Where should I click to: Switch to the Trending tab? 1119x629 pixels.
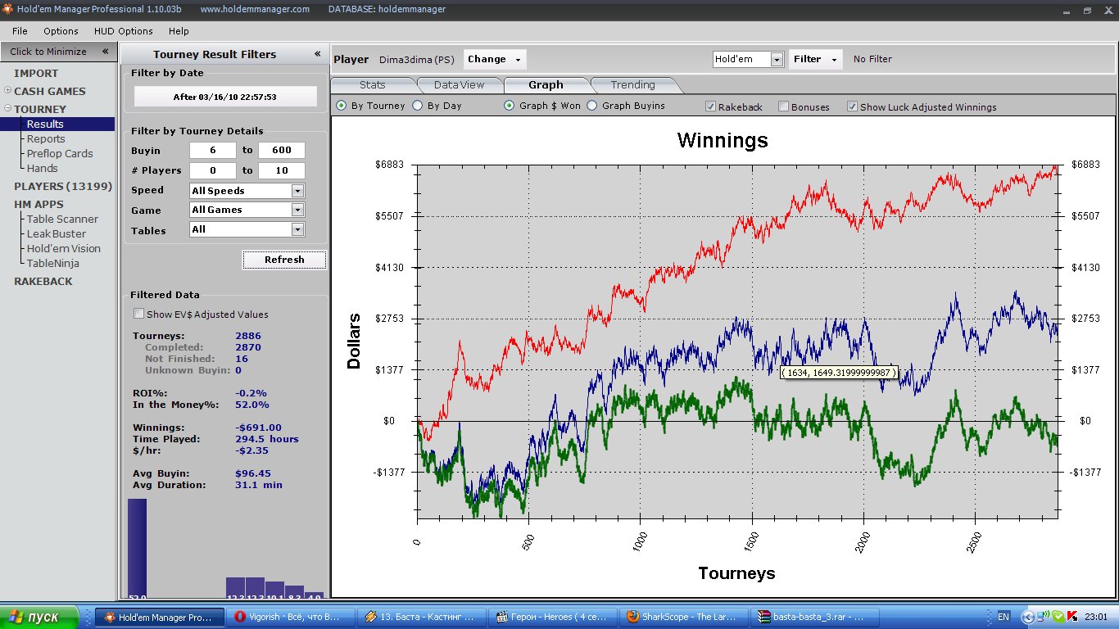click(632, 84)
